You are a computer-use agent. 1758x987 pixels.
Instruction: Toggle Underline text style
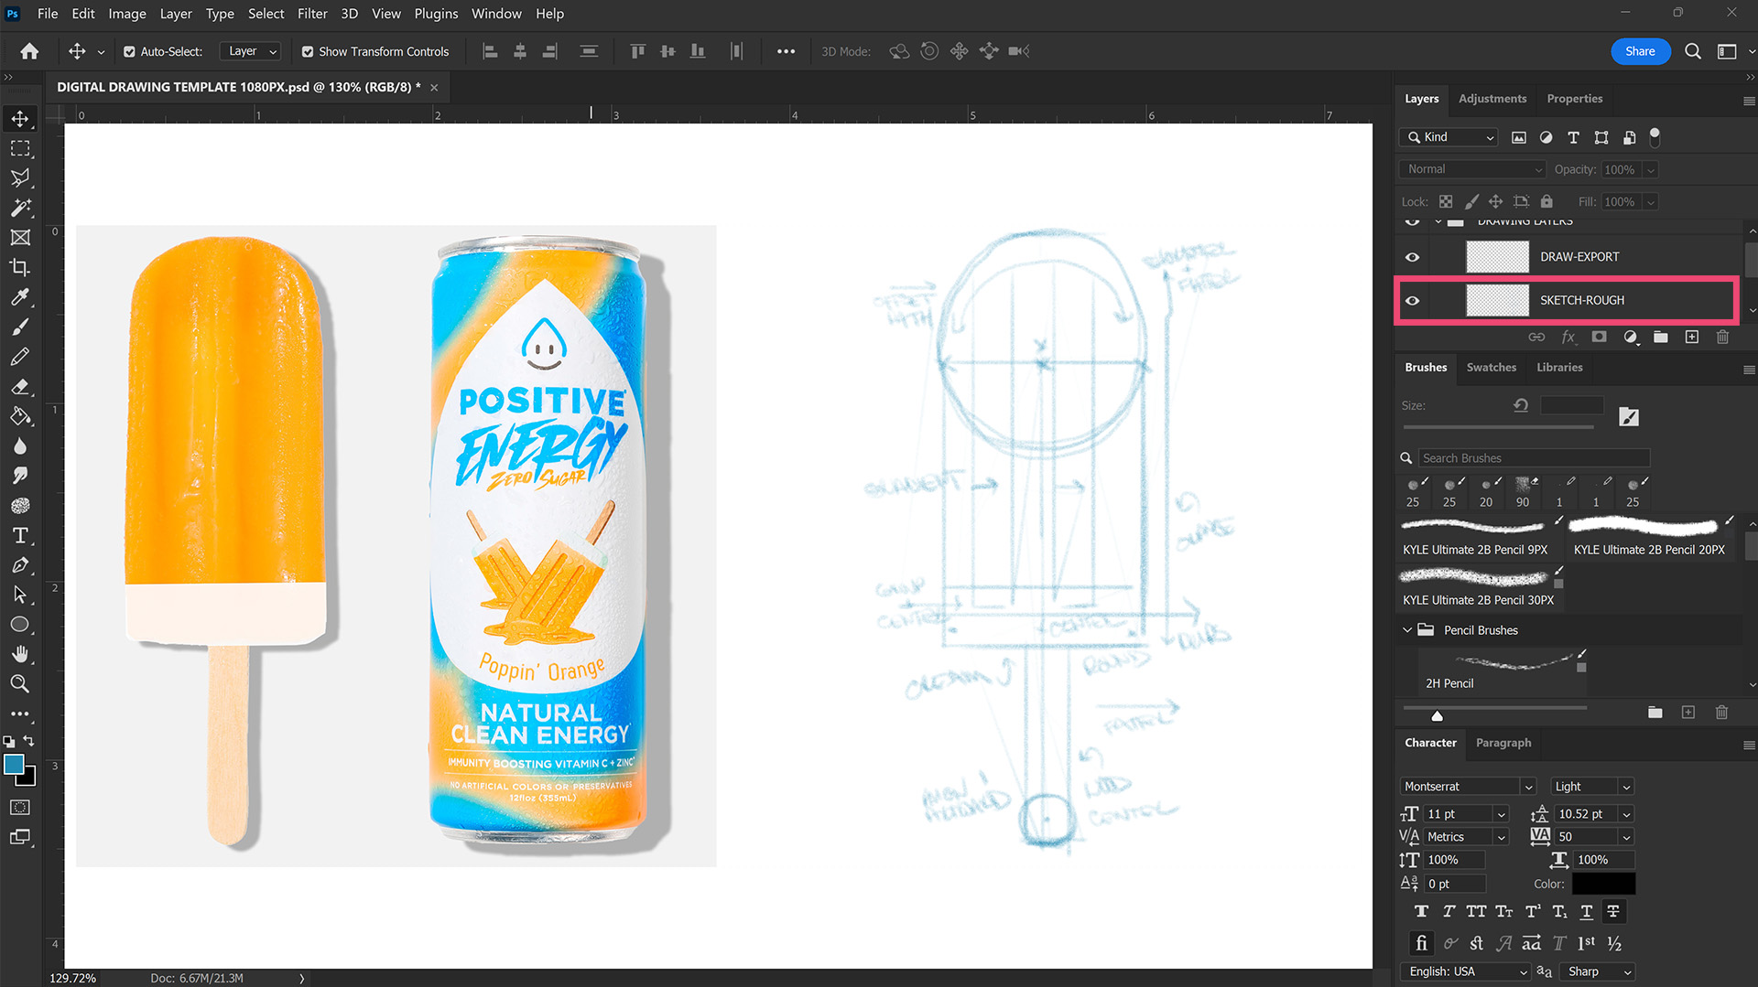coord(1586,911)
